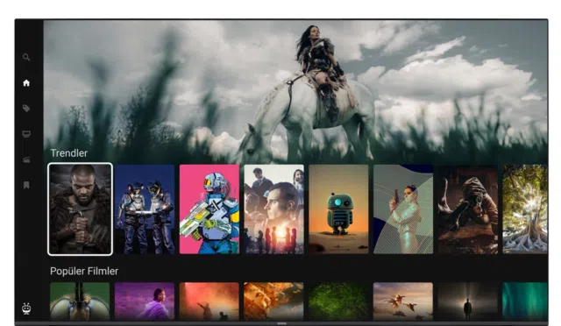Select the silhouette in dark tunnel thumbnail

coord(468,301)
